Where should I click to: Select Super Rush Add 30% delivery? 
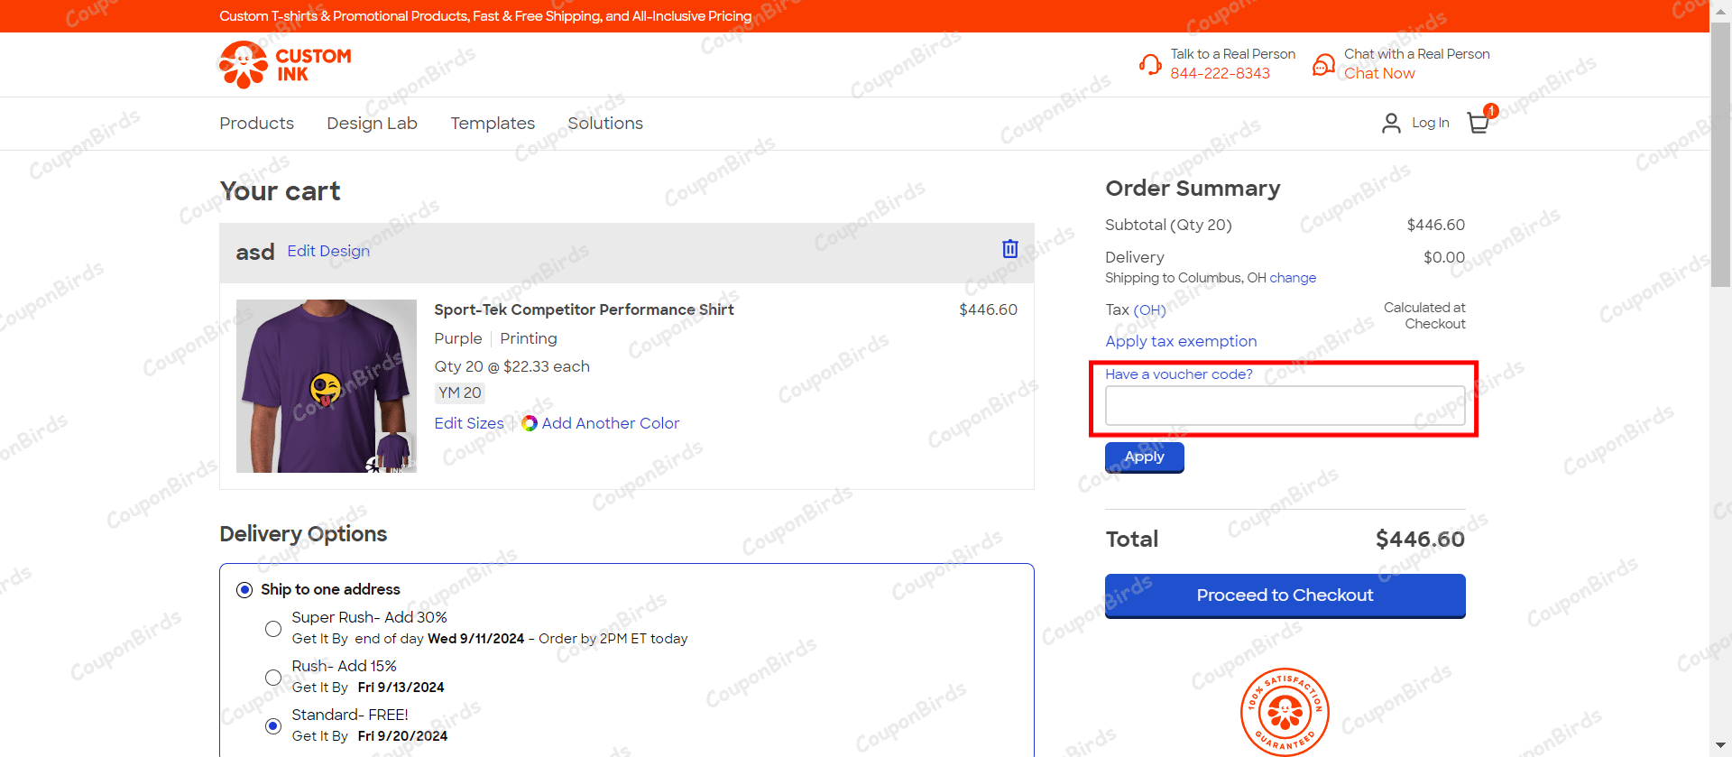tap(273, 628)
